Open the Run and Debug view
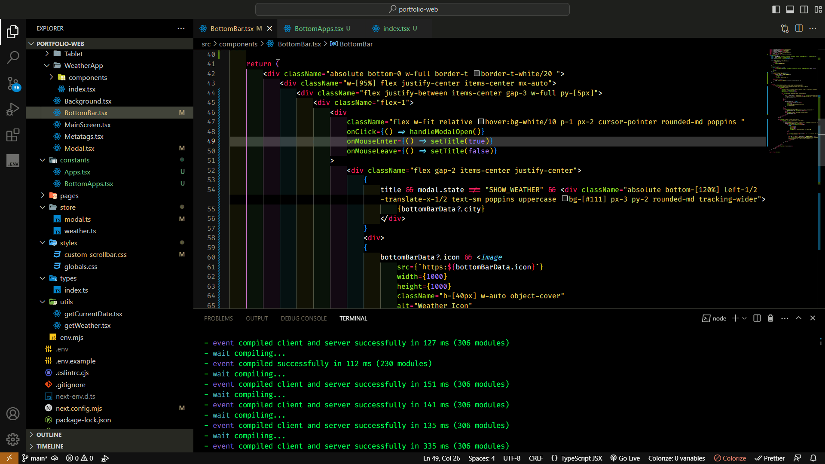 pos(13,109)
